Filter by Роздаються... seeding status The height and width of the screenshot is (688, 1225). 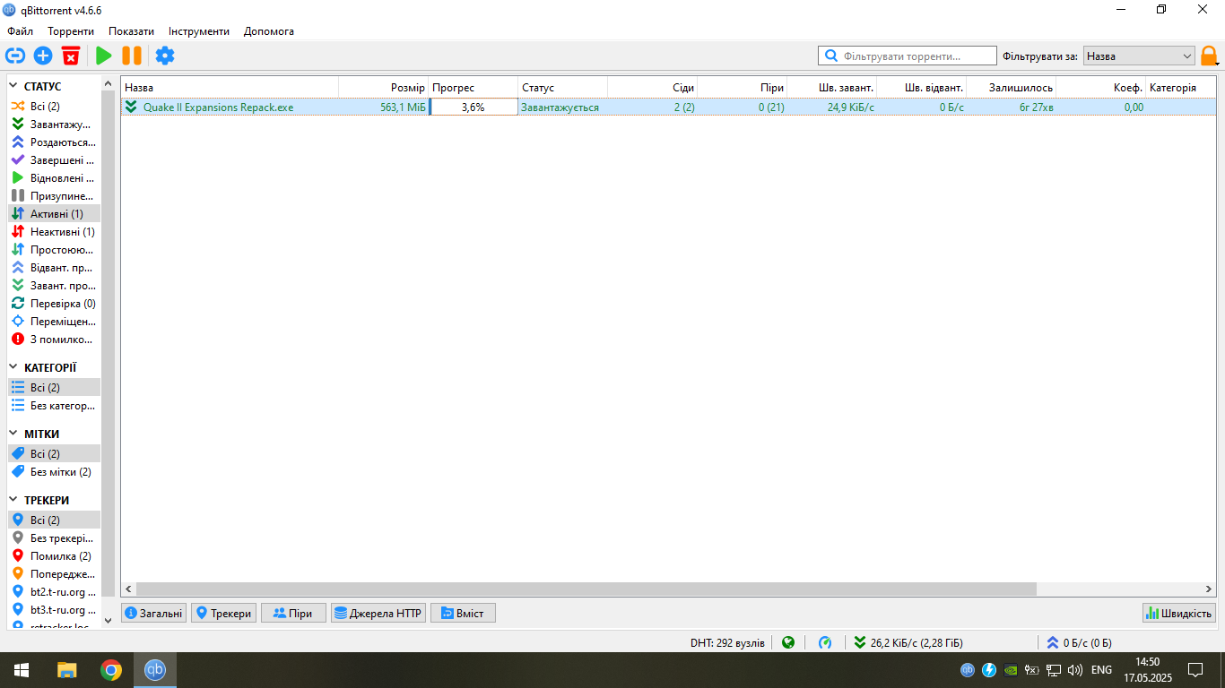tap(54, 142)
